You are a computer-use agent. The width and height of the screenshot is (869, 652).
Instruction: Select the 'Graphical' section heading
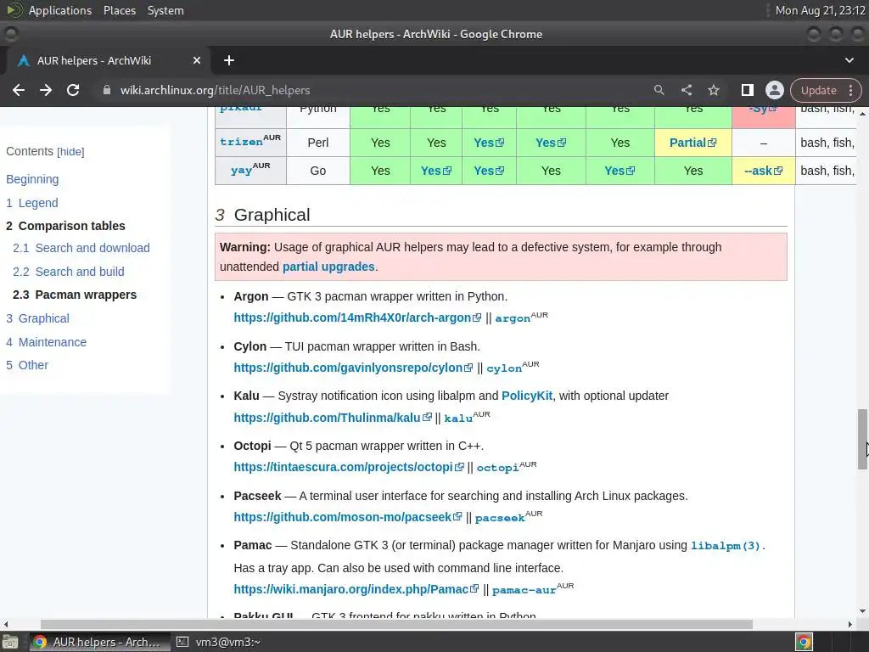(272, 215)
